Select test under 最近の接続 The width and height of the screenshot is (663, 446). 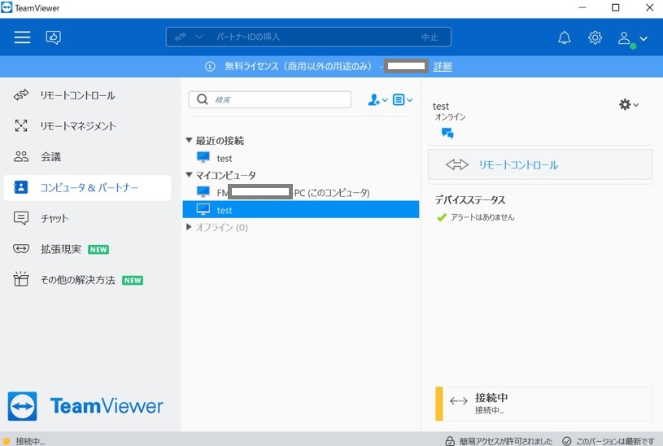point(224,158)
